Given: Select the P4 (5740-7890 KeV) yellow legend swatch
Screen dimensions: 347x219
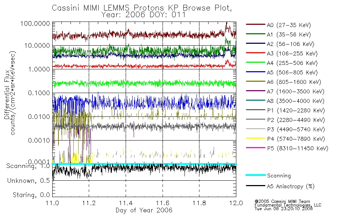Looking at the screenshot, I should 256,138.
